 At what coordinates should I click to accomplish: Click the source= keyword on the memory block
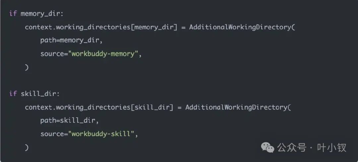54,54
